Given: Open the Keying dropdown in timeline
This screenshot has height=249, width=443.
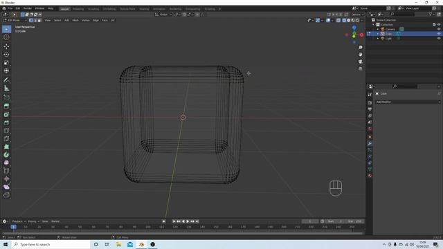Looking at the screenshot, I should coord(33,221).
